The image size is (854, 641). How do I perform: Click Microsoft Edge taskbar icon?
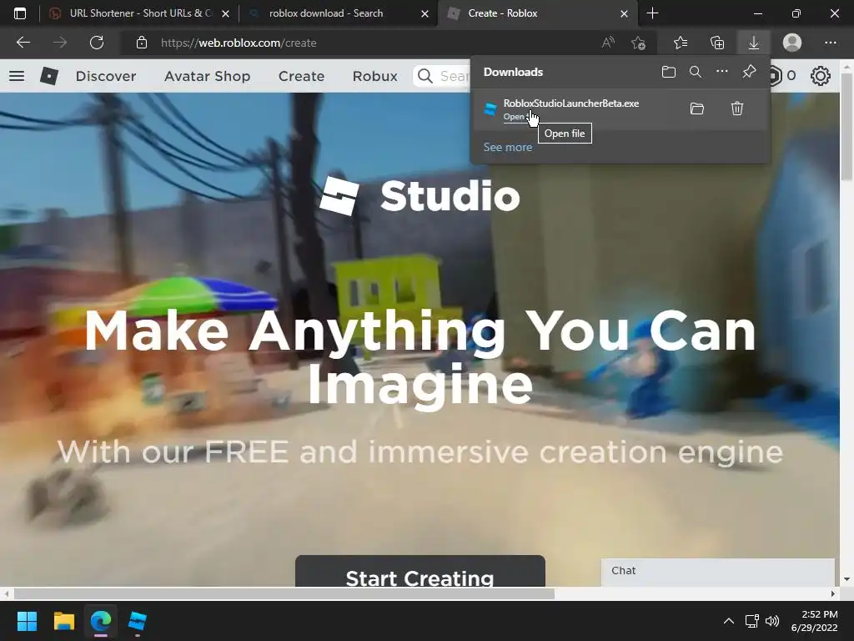click(101, 621)
